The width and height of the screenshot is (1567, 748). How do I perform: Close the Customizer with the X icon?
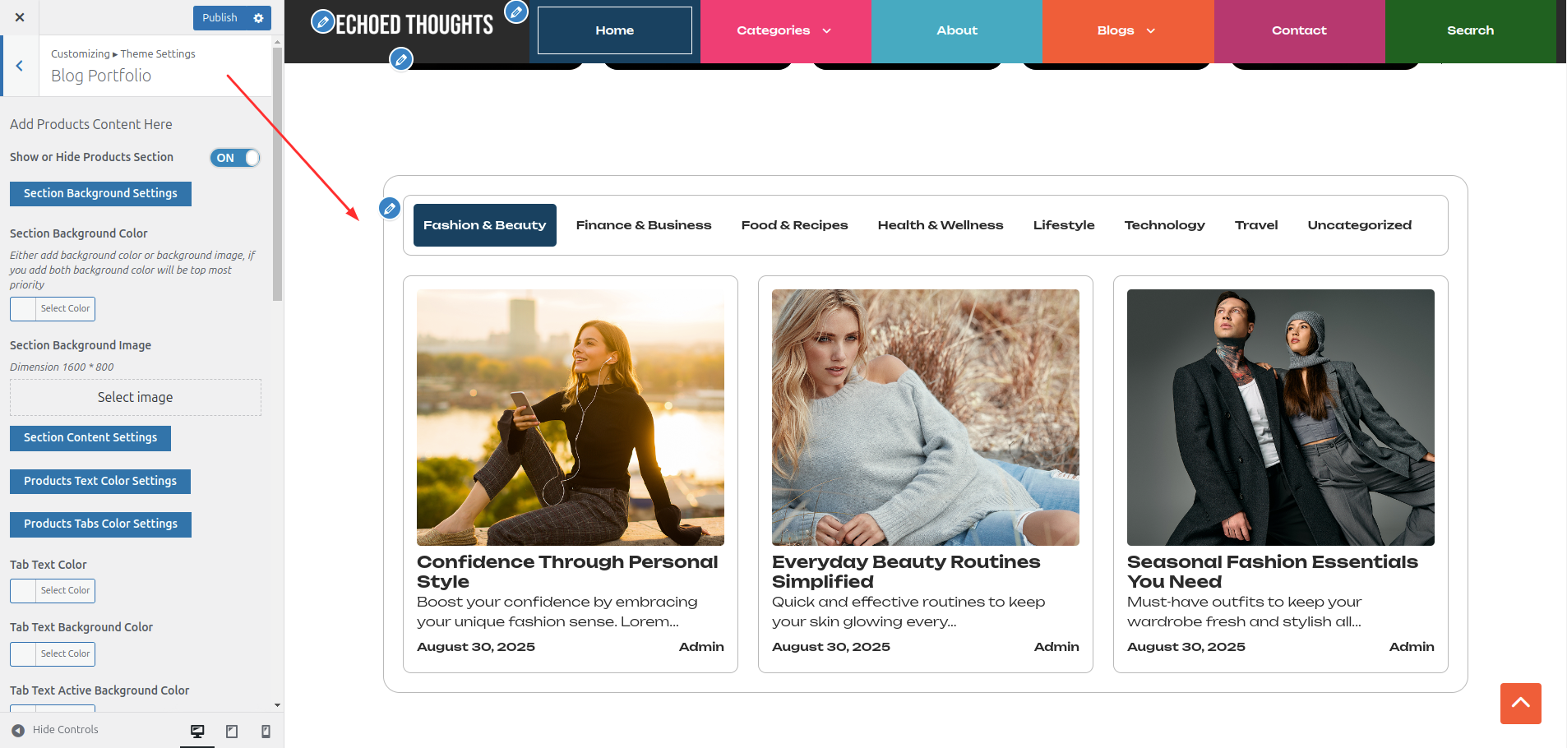tap(20, 17)
